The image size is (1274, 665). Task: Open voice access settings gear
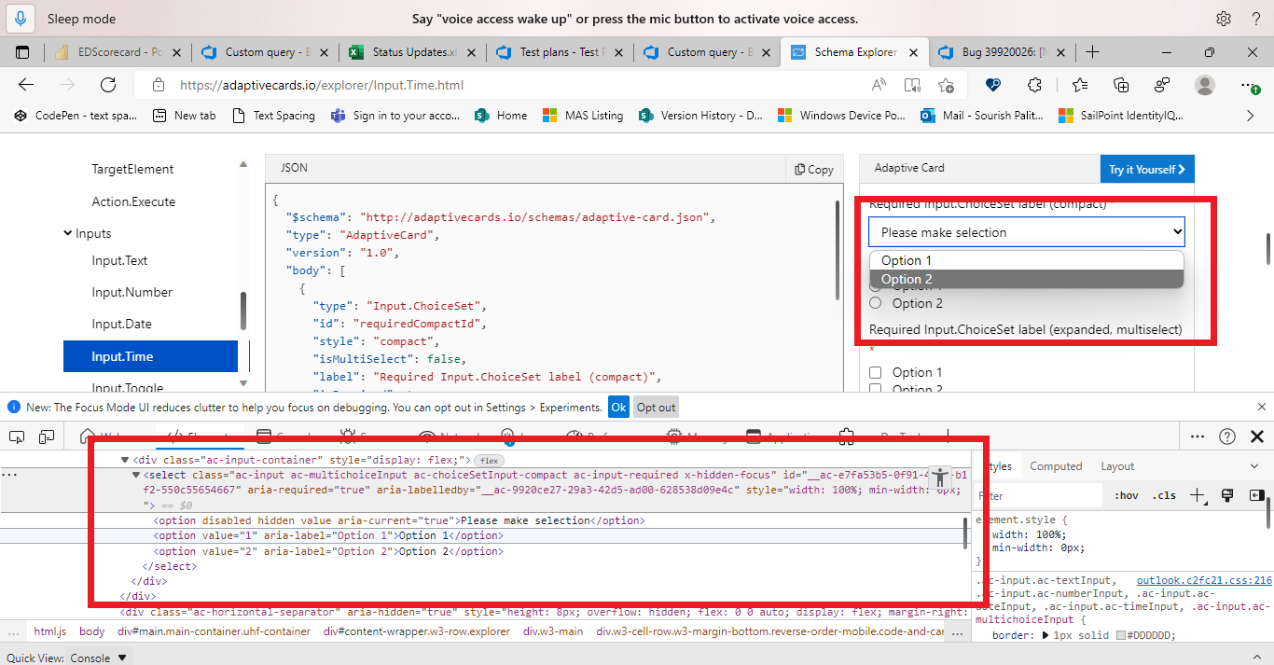click(x=1224, y=19)
